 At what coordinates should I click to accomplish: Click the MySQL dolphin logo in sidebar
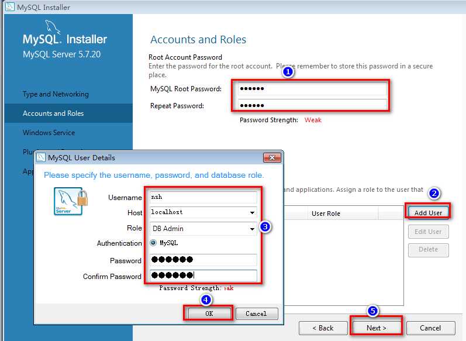52,27
